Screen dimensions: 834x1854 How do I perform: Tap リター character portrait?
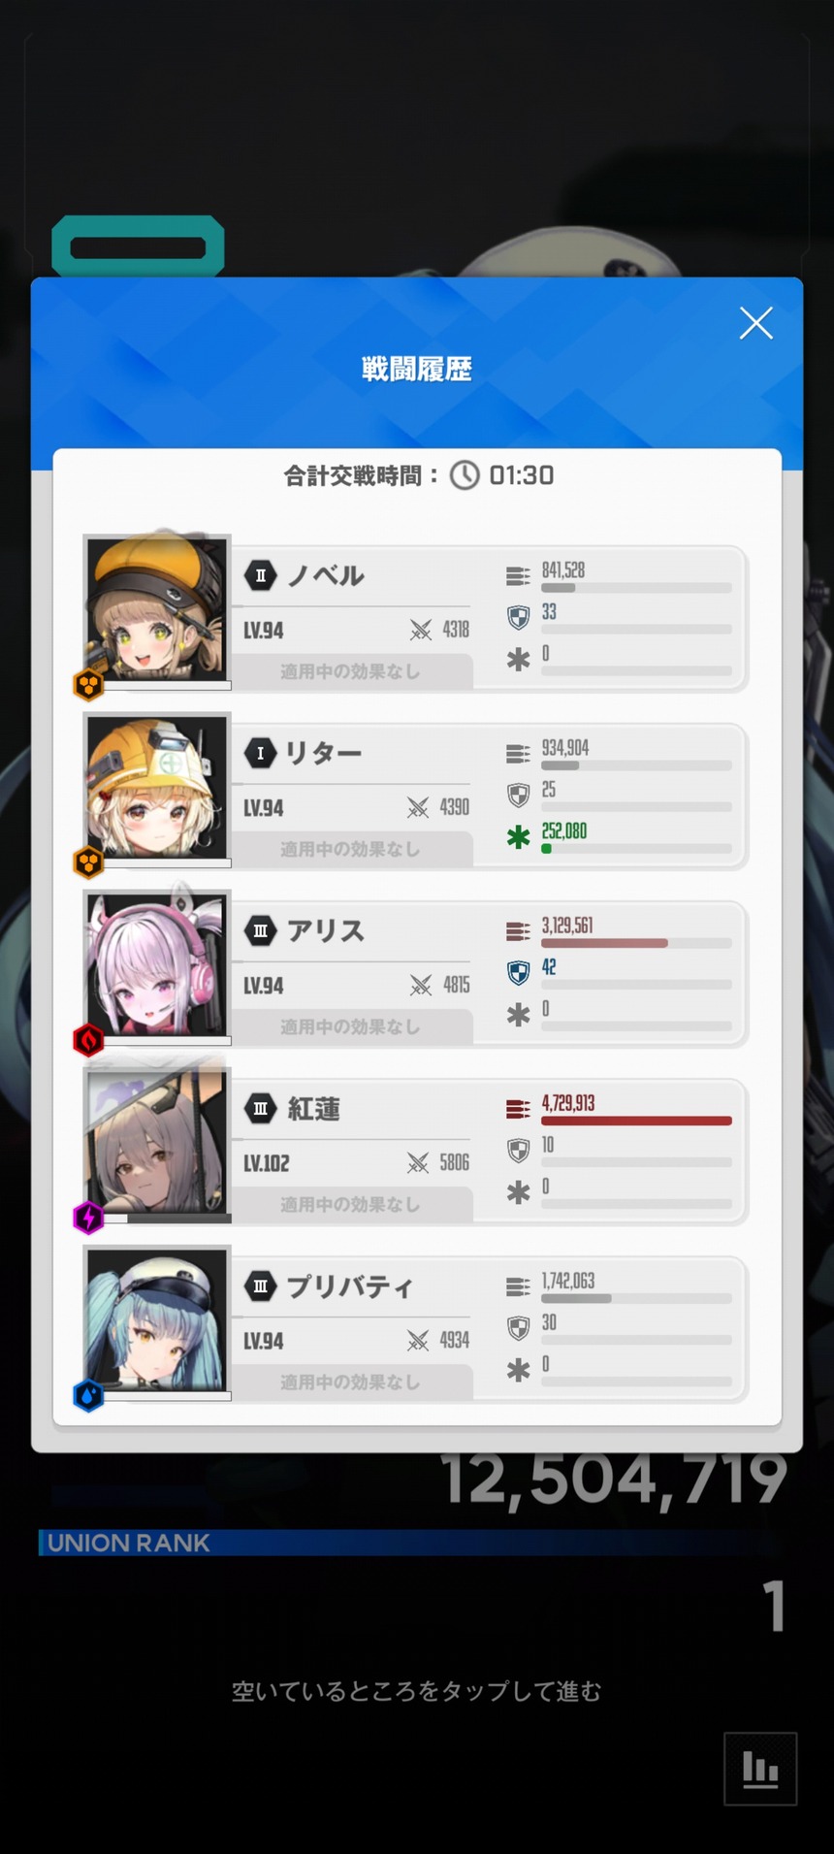(x=157, y=788)
